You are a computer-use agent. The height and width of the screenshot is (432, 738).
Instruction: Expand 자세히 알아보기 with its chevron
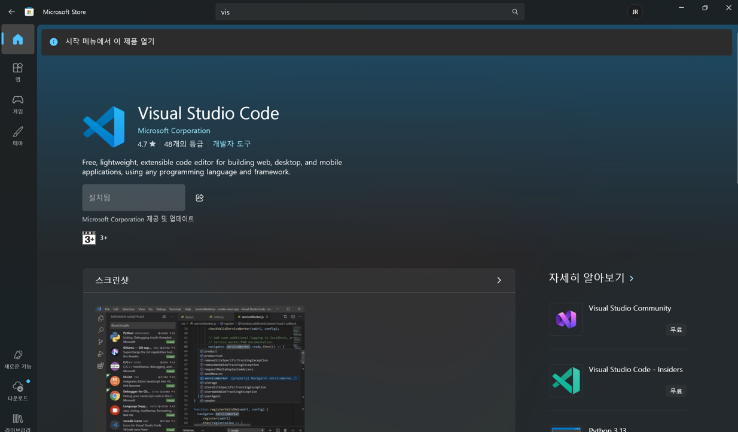[632, 278]
